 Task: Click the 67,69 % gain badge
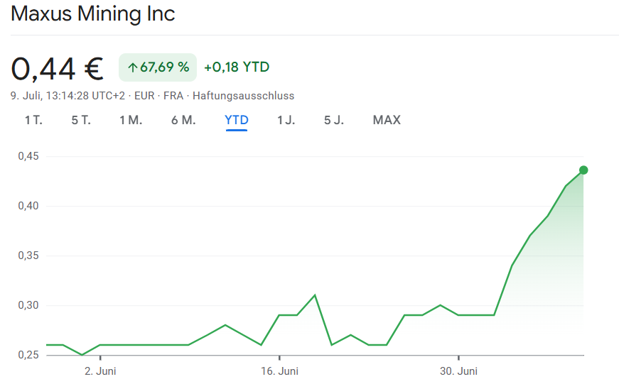click(x=158, y=67)
